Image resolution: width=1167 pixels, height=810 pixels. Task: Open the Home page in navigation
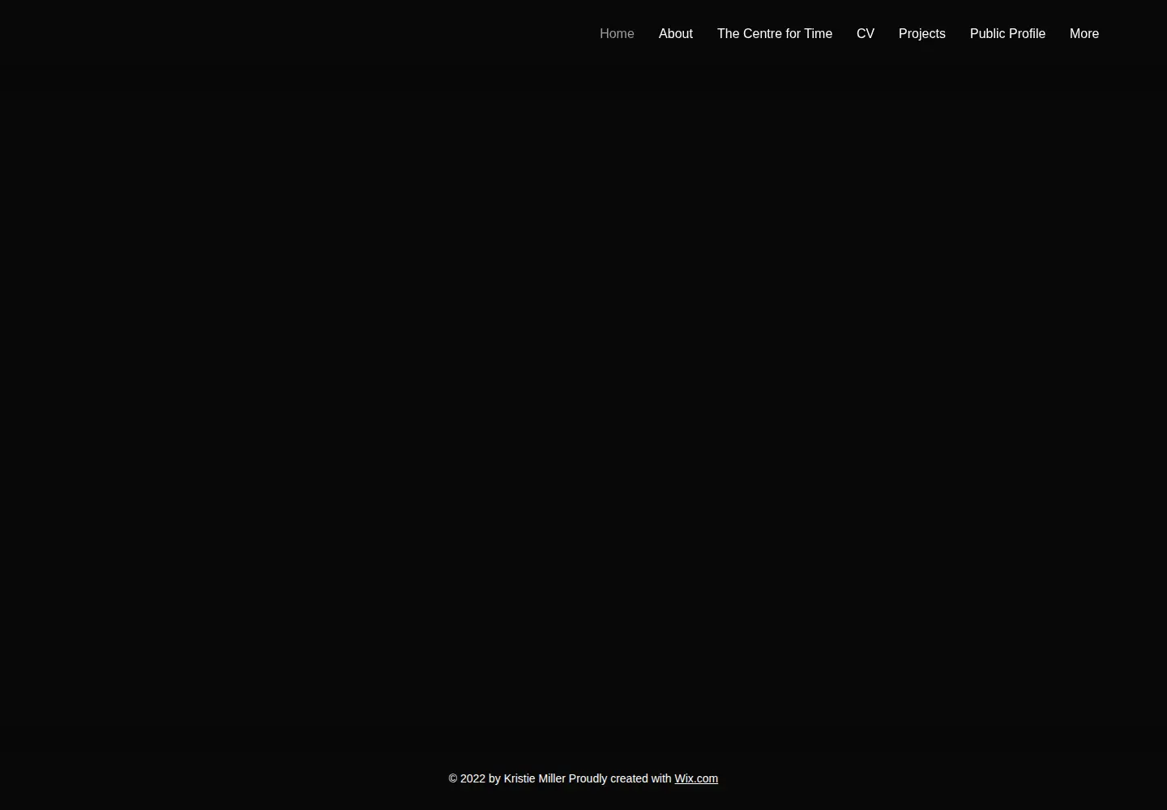[617, 34]
